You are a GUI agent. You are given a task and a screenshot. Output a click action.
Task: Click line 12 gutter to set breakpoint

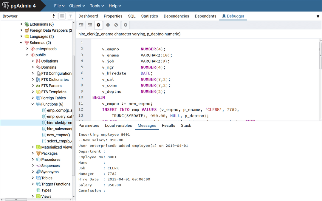pyautogui.click(x=82, y=109)
